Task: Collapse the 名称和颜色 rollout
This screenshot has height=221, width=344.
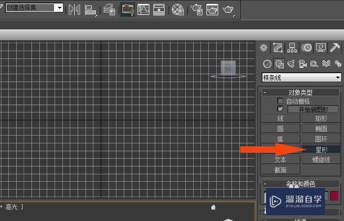Action: (x=301, y=184)
